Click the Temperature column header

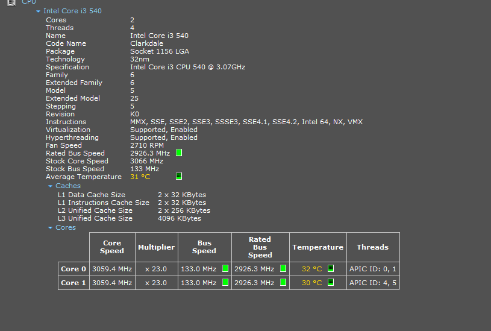pos(318,247)
